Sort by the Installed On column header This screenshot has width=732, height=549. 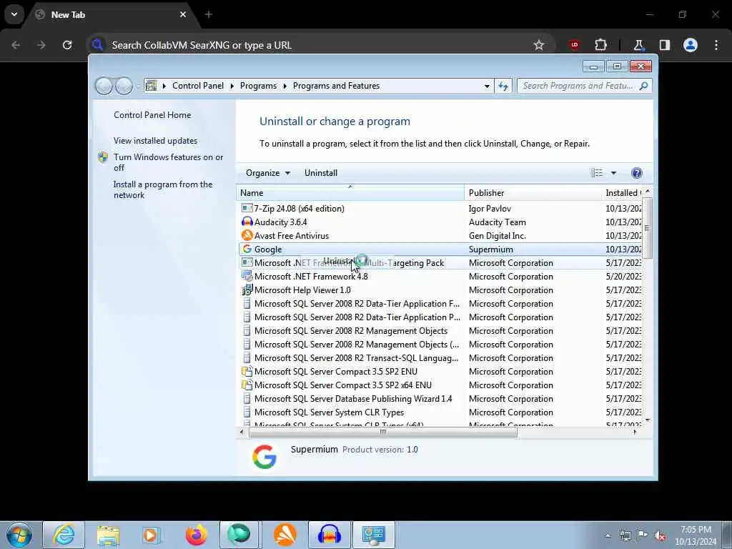click(623, 193)
